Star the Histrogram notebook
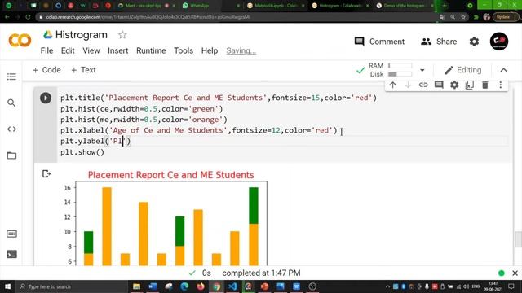Screen dimensions: 522x293 coord(122,34)
